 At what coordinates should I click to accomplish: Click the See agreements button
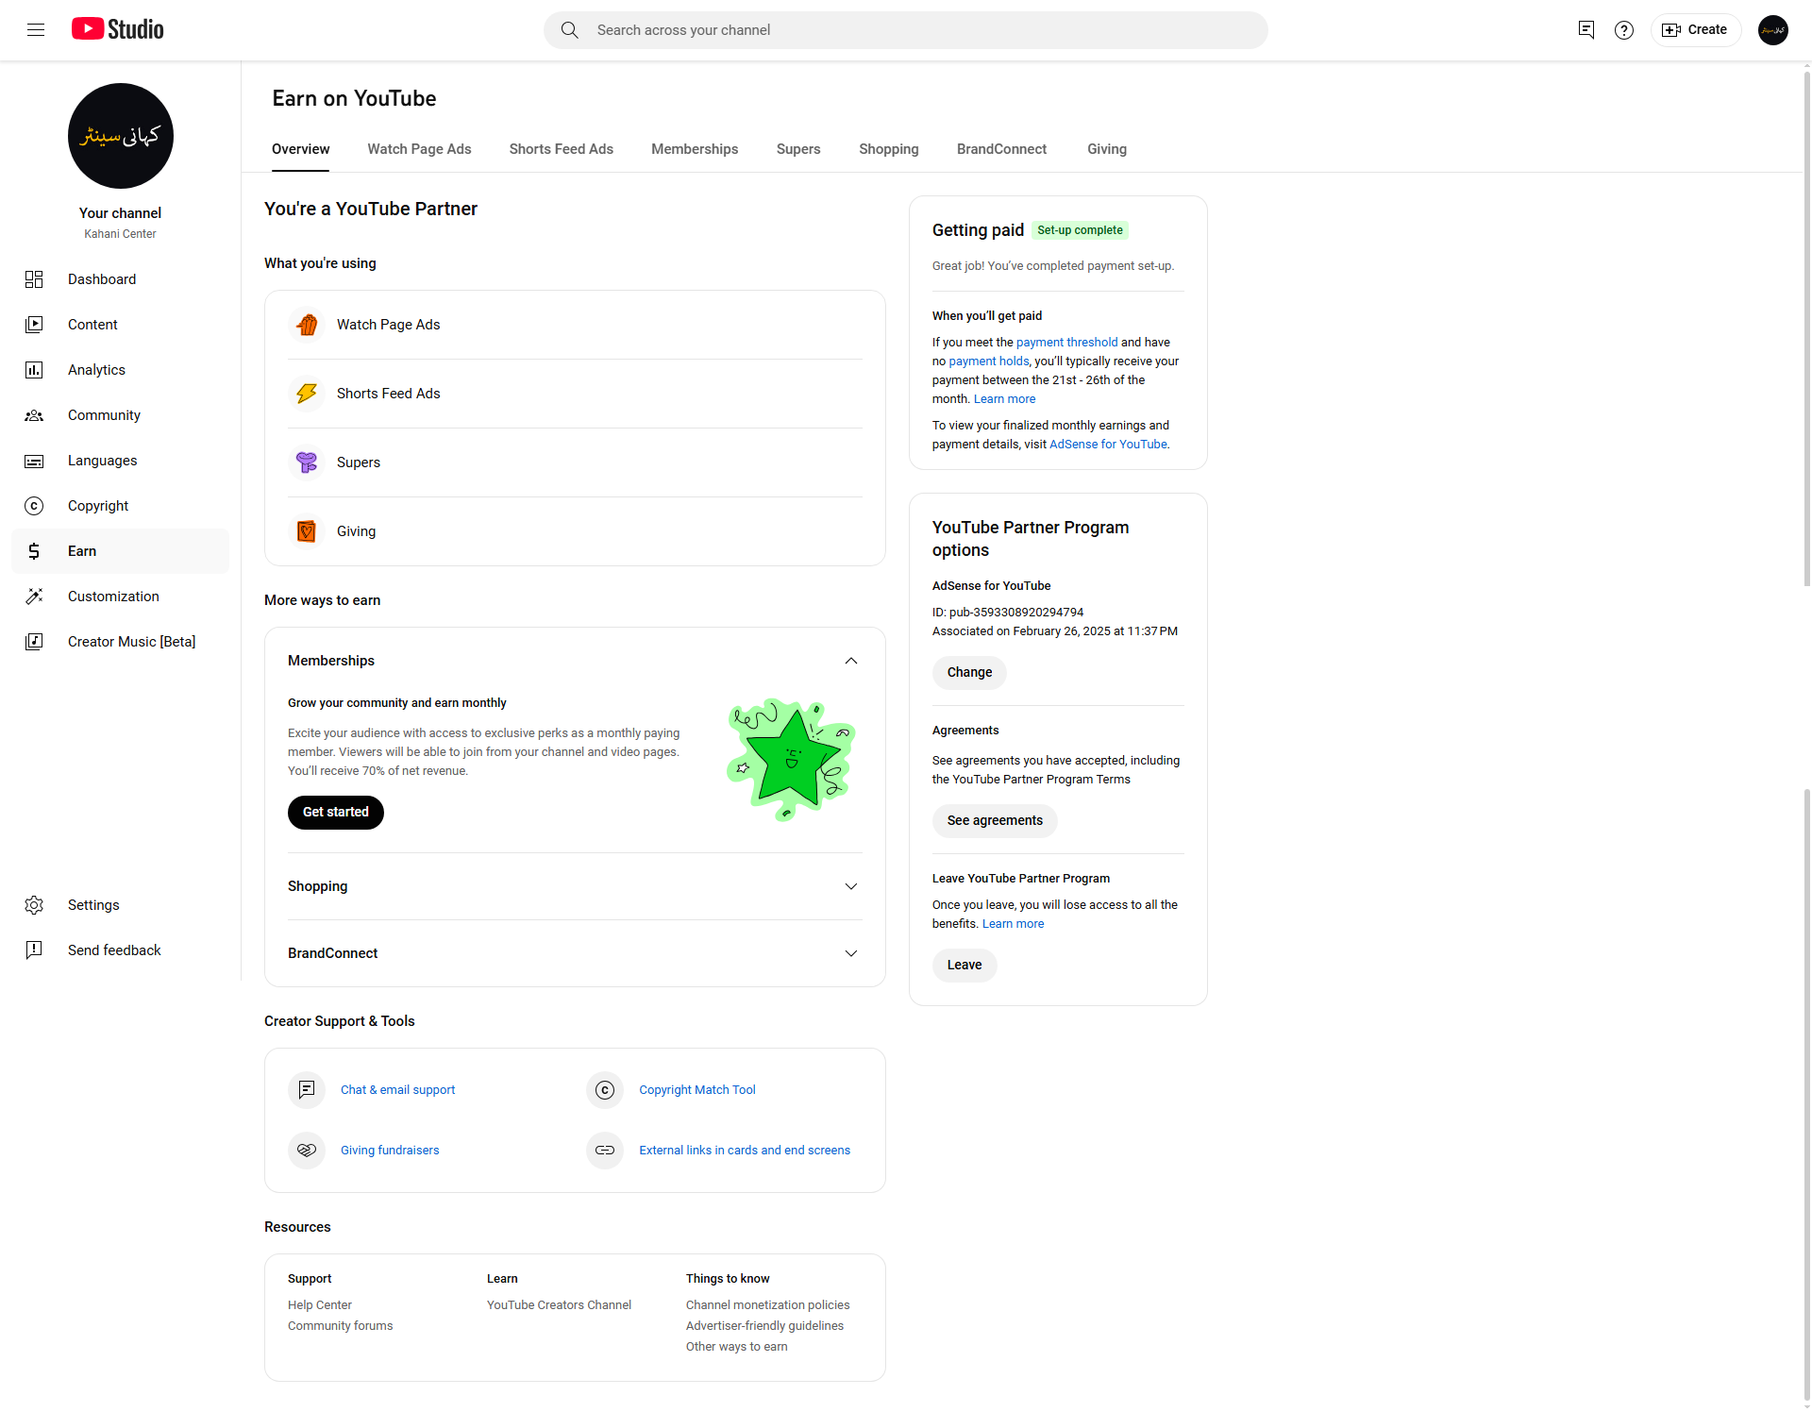995,821
